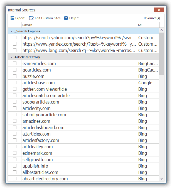Click BingCac... SE cell for ezinearticles.com
The width and height of the screenshot is (172, 189).
point(148,63)
